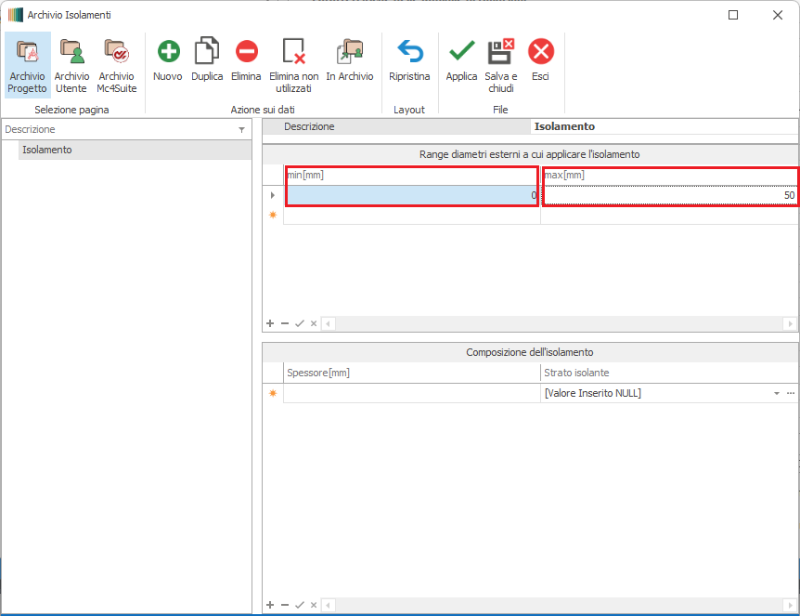Click the min[mm] value cell

[411, 195]
